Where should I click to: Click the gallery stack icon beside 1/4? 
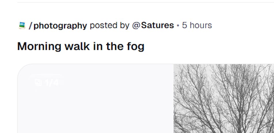click(38, 83)
